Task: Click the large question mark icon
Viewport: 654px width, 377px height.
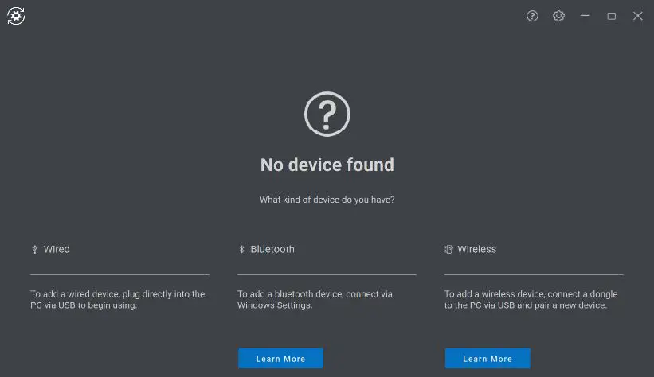Action: [x=327, y=115]
